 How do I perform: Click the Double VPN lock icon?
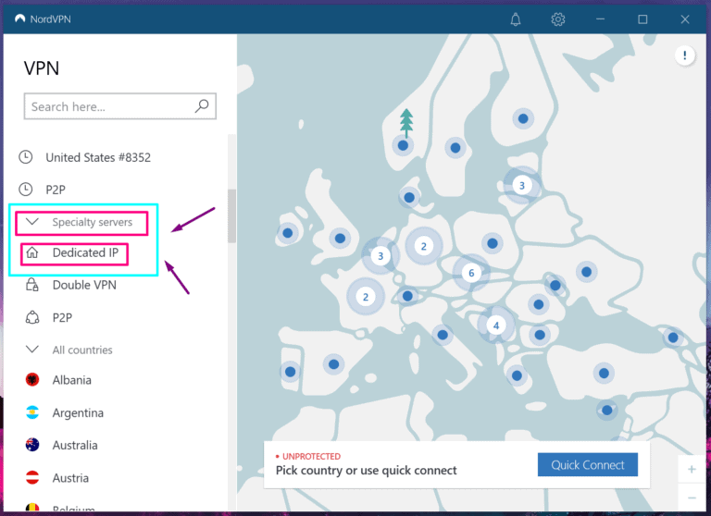[32, 285]
